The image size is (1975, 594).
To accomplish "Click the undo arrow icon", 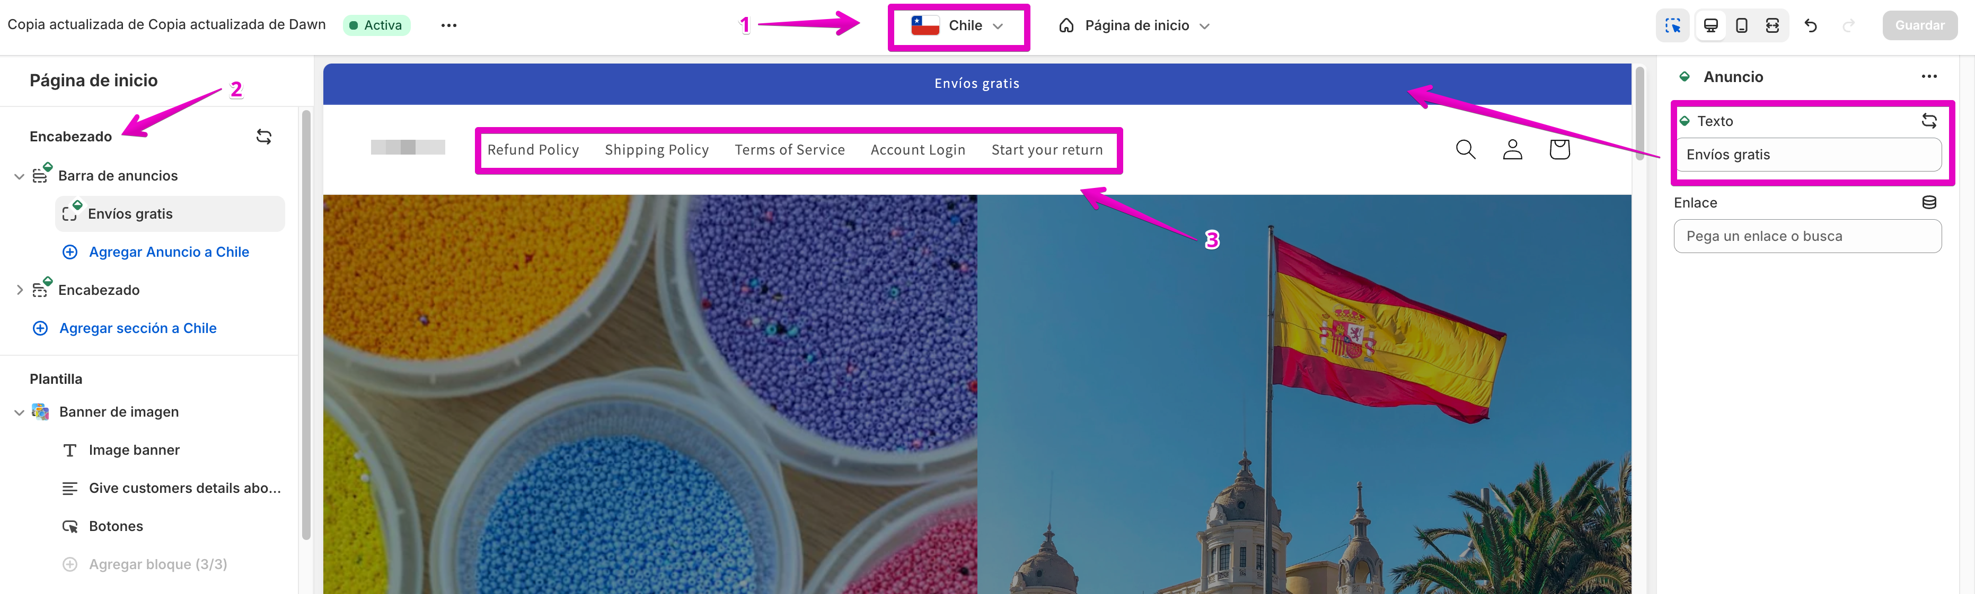I will (x=1811, y=26).
